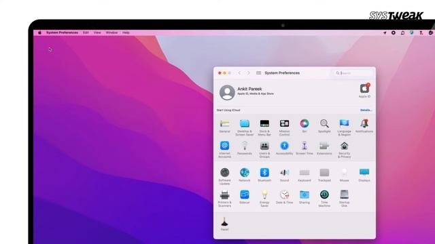Click Ankit Pareek account name
Image resolution: width=435 pixels, height=244 pixels.
point(249,89)
